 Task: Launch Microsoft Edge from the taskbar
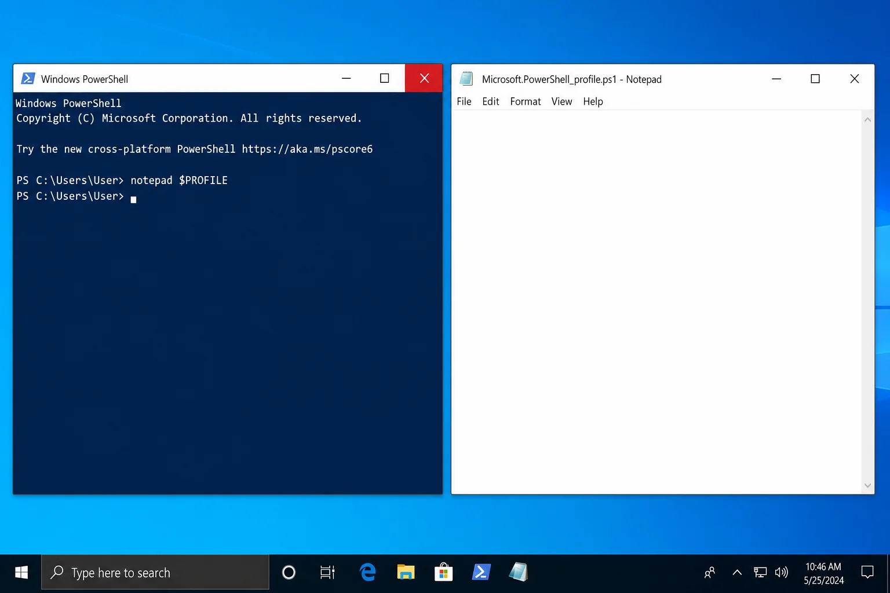[367, 573]
